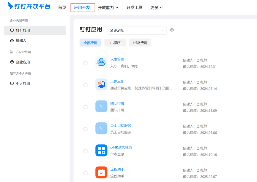Click the date 2024.07.14 for 示例应用
257x182 pixels.
[209, 89]
